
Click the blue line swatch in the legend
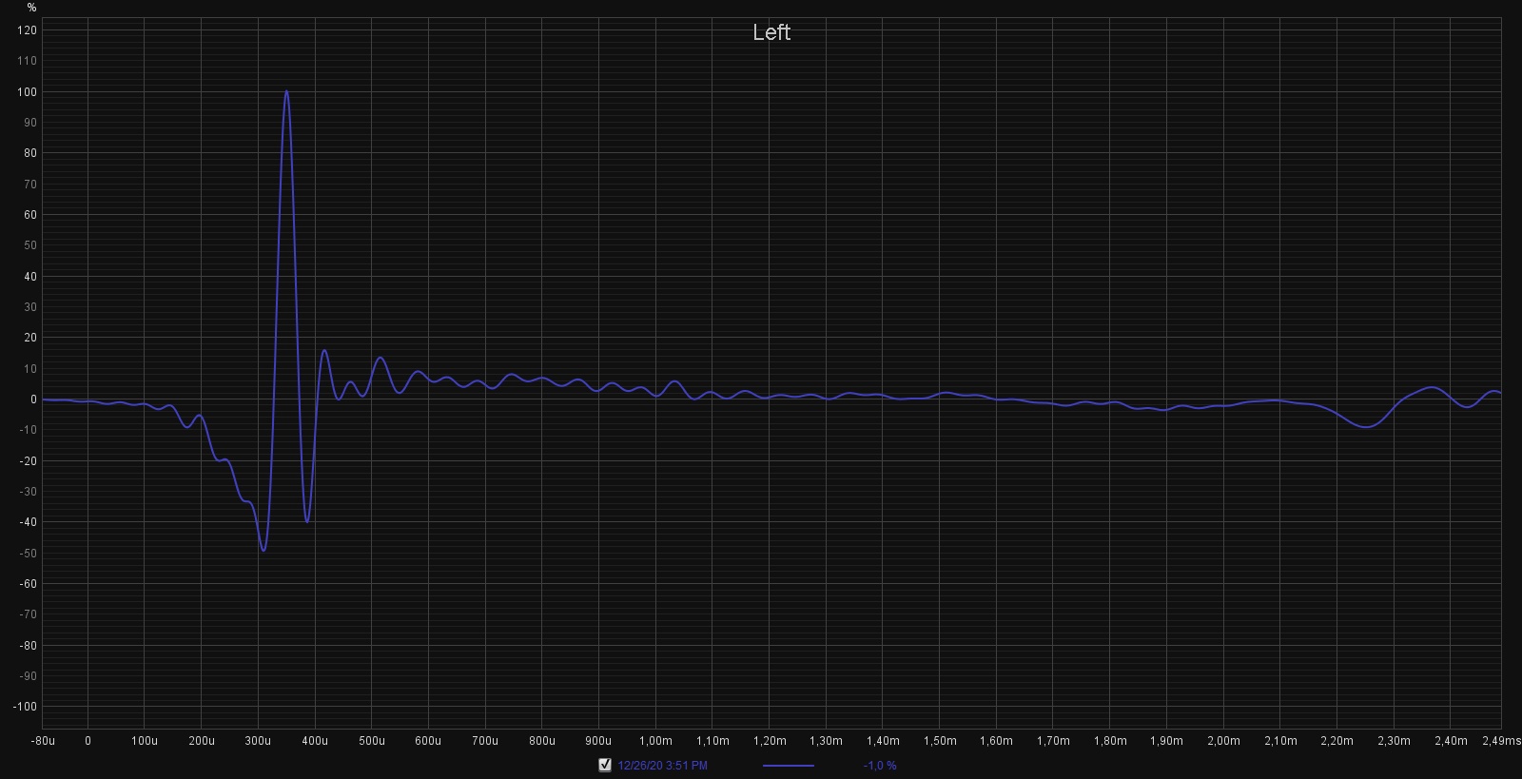788,766
